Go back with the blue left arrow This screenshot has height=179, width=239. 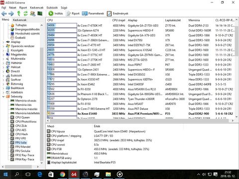pos(4,13)
